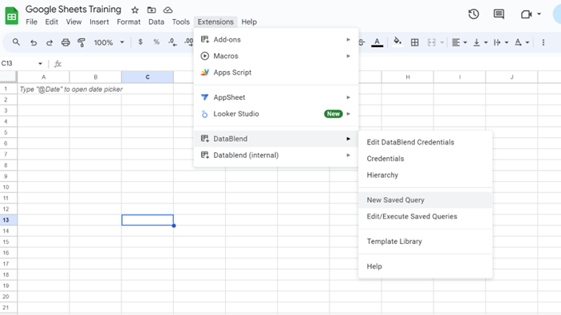Open the File menu
Screen dimensions: 561x315
31,22
